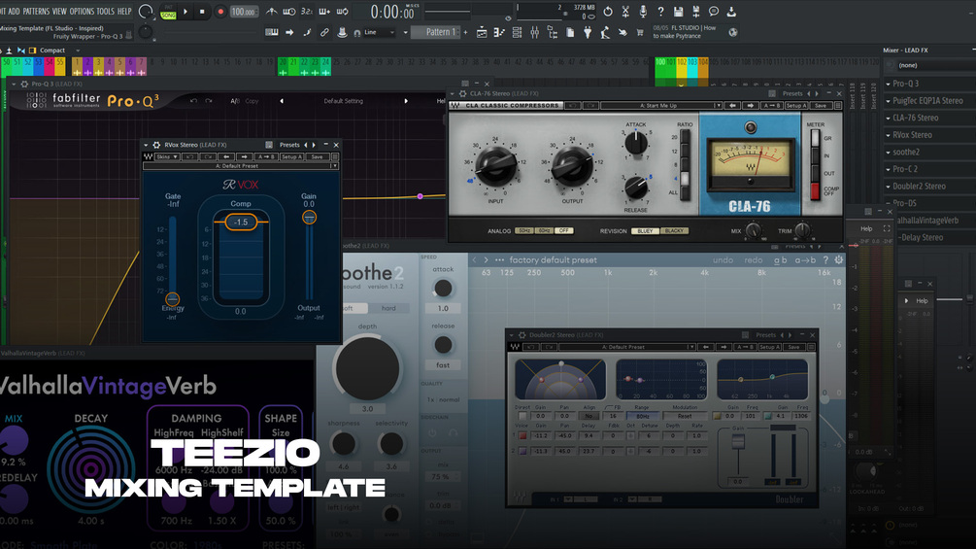Click the news globe icon
Image resolution: width=976 pixels, height=549 pixels.
(x=733, y=32)
